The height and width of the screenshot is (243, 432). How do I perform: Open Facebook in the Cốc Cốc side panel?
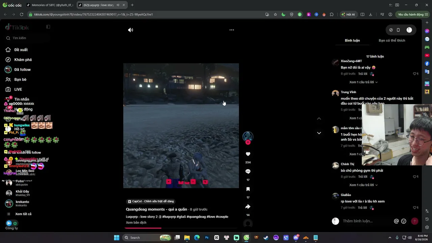[x=427, y=63]
